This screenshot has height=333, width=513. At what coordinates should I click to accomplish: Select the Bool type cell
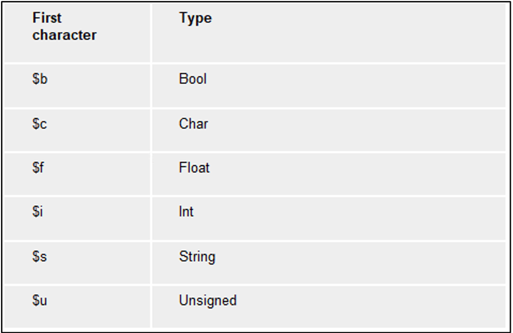click(x=329, y=86)
